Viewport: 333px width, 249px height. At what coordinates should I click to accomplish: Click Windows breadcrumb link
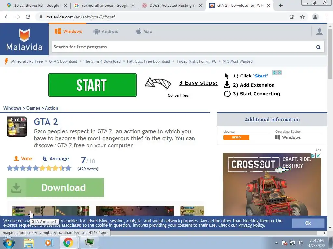[12, 108]
